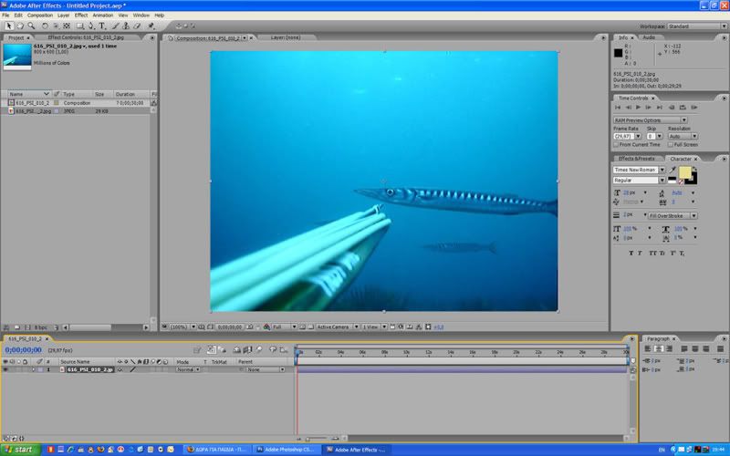The width and height of the screenshot is (730, 456).
Task: Select the Hand tool in toolbar
Action: [19, 26]
